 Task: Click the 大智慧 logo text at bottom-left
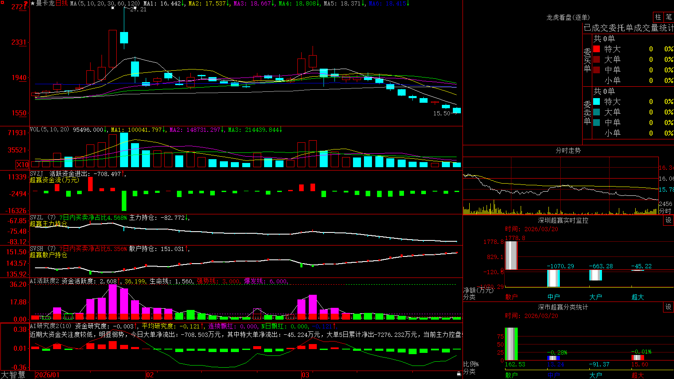click(13, 375)
